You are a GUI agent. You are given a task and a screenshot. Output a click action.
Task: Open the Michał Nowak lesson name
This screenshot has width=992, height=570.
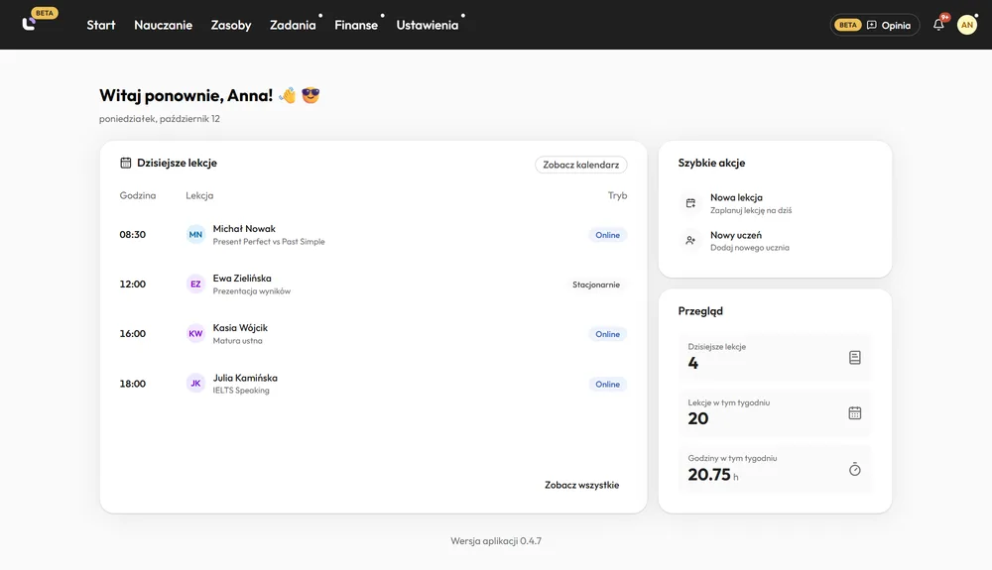(244, 228)
